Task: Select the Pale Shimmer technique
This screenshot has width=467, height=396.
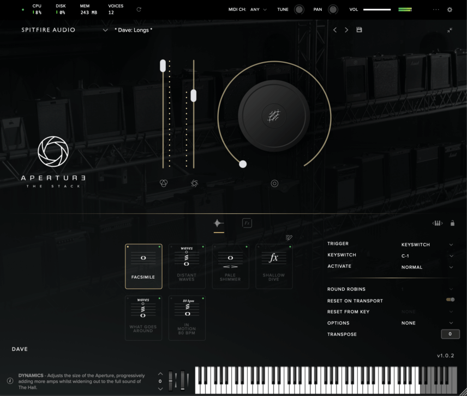Action: tap(230, 266)
